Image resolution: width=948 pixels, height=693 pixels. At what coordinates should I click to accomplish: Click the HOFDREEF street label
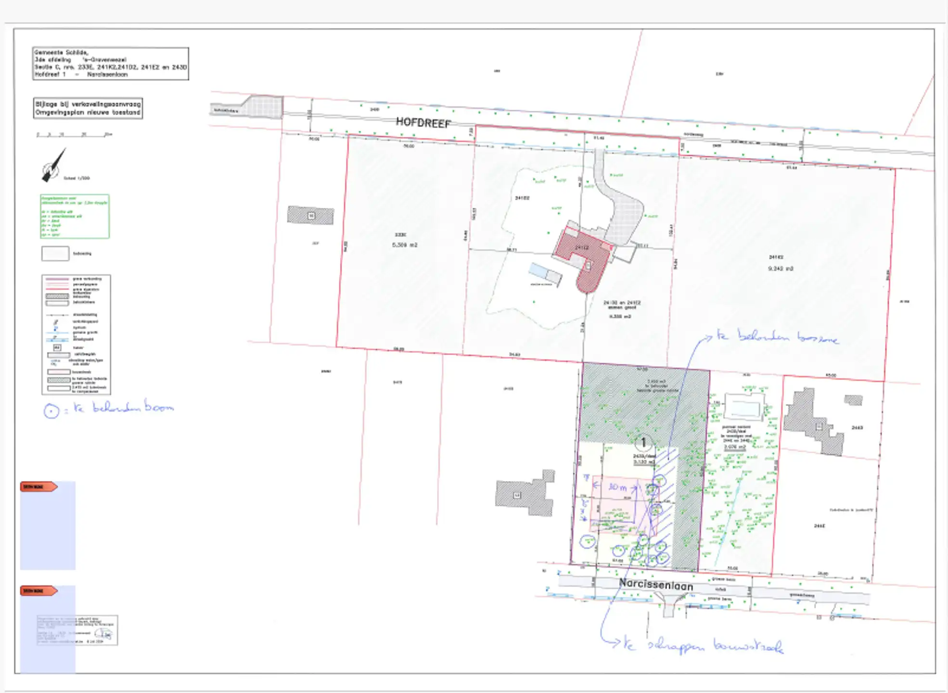[423, 123]
